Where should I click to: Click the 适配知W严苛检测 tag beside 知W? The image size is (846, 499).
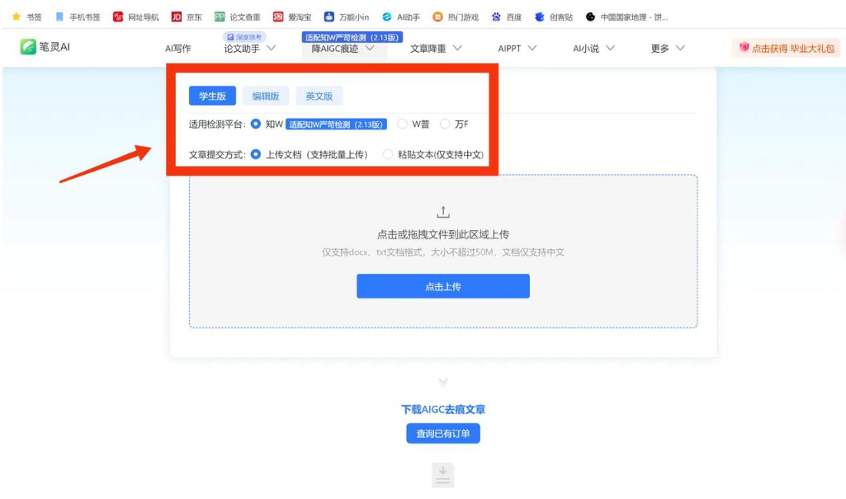pos(336,125)
